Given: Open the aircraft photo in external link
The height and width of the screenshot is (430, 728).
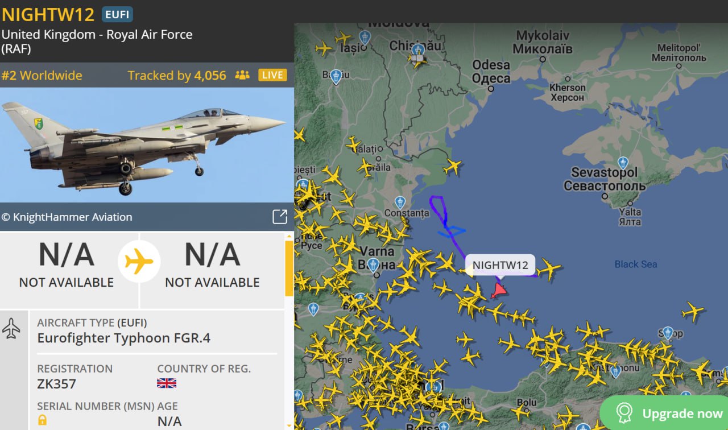Looking at the screenshot, I should (279, 217).
